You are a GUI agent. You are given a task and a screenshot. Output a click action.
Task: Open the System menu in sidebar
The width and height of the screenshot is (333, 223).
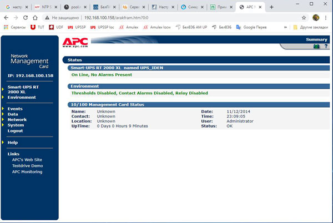pyautogui.click(x=16, y=125)
